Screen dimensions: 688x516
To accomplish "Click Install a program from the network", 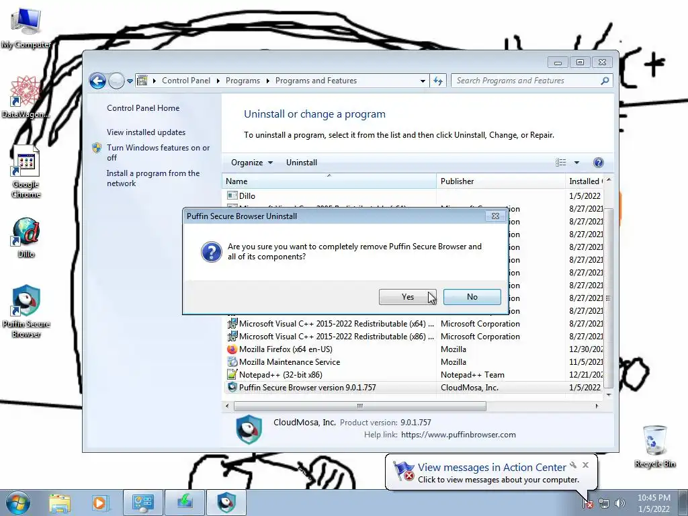I will pos(153,178).
